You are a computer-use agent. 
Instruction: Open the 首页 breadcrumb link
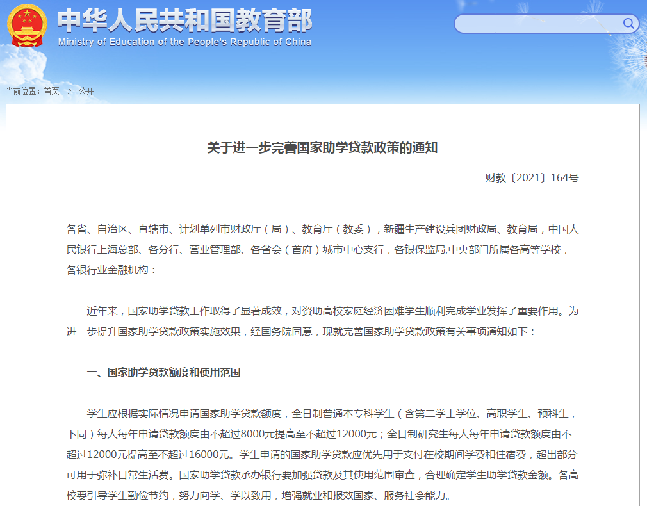(52, 91)
